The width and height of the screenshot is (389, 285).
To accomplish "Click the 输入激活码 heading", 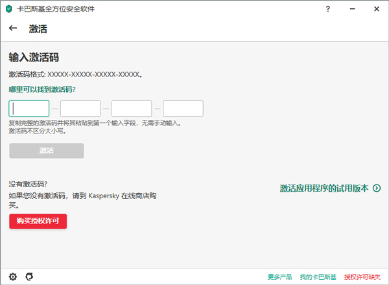I will (x=34, y=57).
